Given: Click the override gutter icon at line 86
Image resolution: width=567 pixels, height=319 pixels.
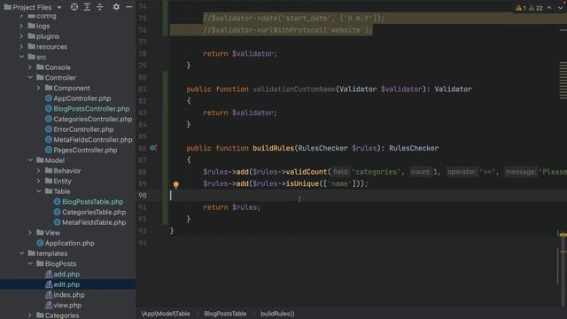Looking at the screenshot, I should click(x=153, y=148).
